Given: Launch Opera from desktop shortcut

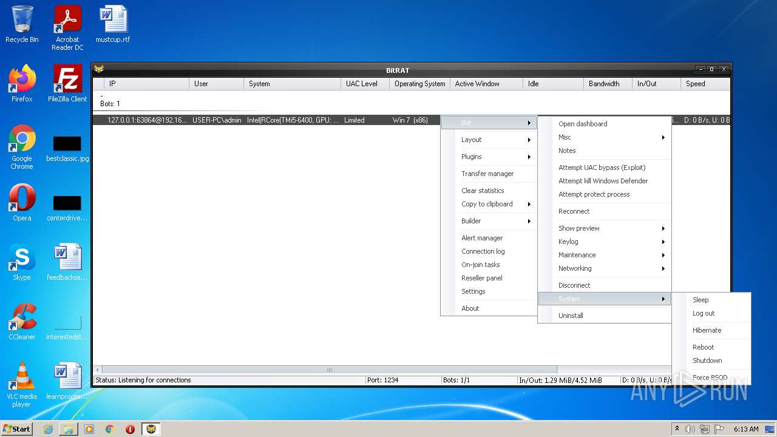Looking at the screenshot, I should [x=22, y=203].
